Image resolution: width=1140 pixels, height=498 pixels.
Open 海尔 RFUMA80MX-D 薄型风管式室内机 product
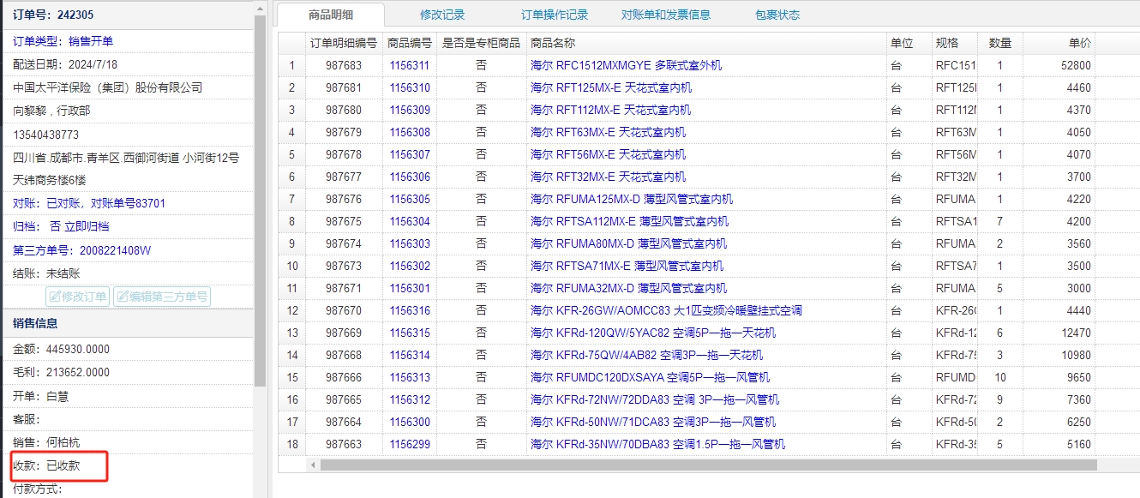click(628, 243)
